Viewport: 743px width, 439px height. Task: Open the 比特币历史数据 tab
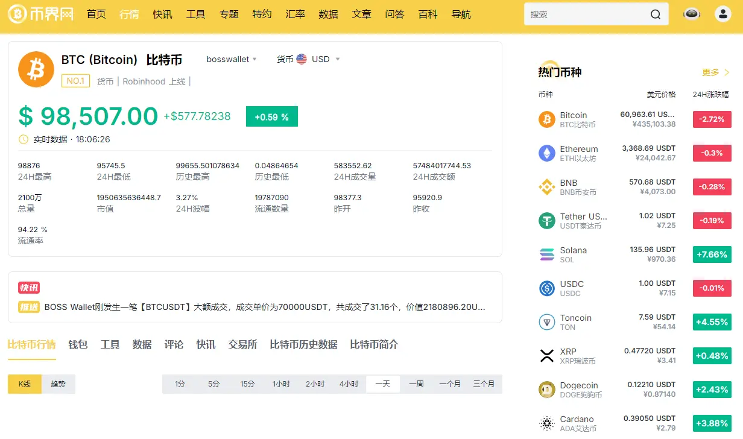pos(303,344)
